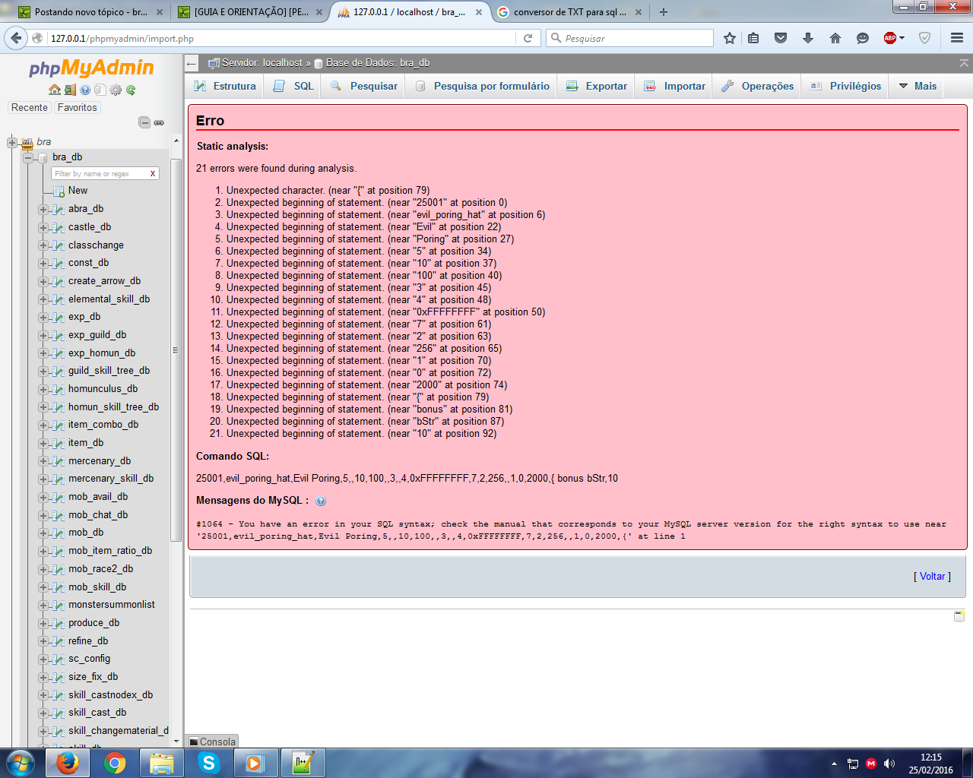Go to the Importar tab
The height and width of the screenshot is (778, 973).
tap(674, 86)
